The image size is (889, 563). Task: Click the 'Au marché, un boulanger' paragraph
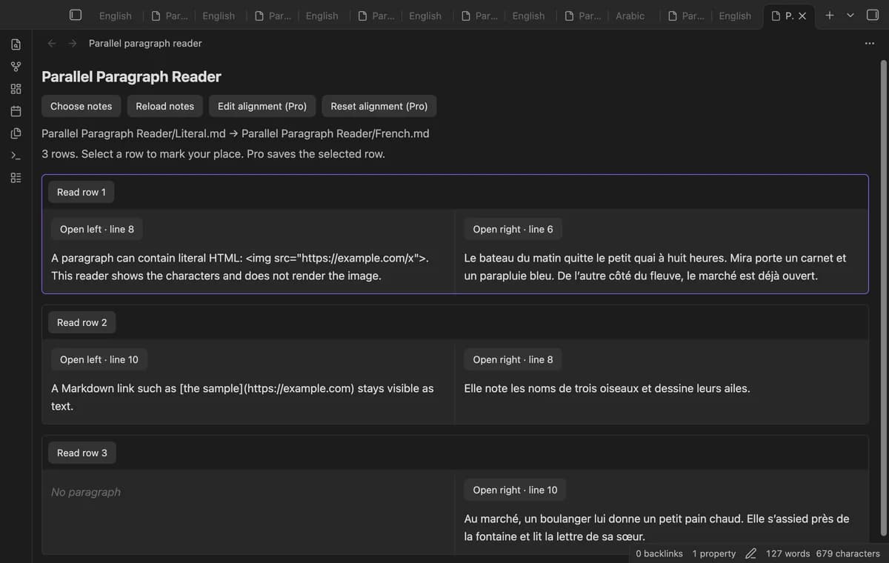pos(656,527)
